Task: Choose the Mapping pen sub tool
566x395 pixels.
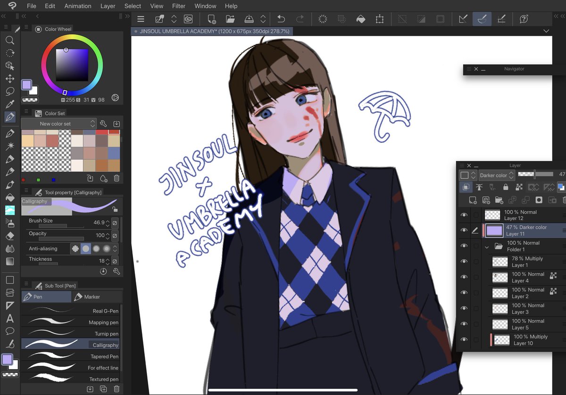Action: 70,322
